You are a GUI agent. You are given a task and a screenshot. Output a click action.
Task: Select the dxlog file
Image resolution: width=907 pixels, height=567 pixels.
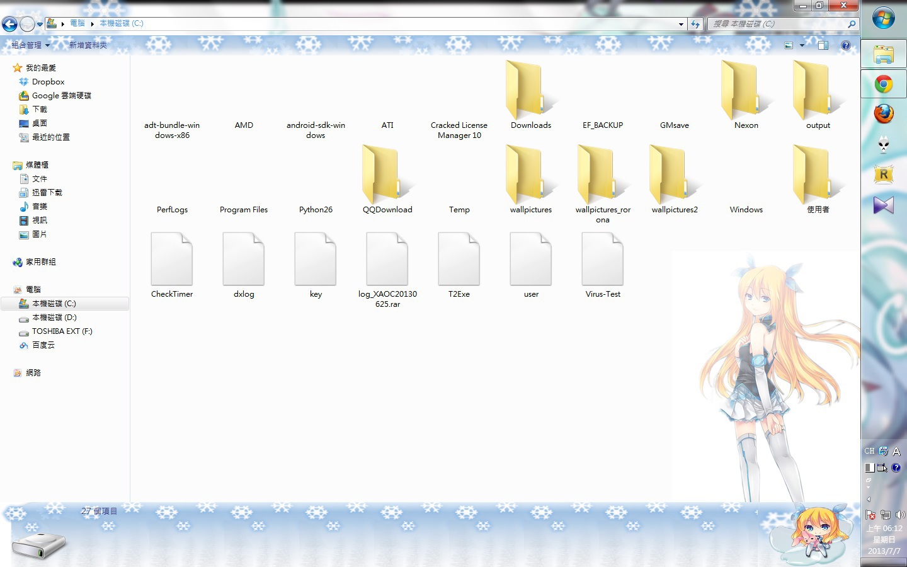coord(244,265)
